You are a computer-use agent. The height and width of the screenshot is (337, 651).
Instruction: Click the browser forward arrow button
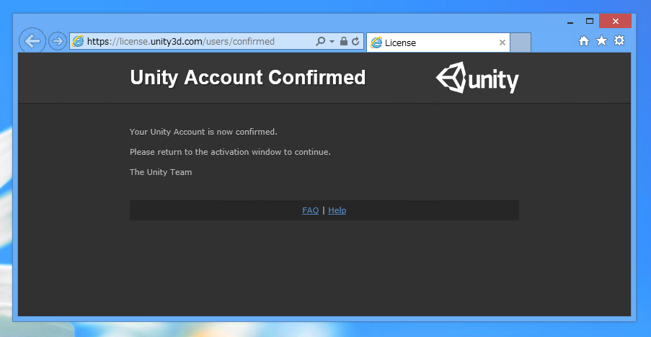(57, 41)
